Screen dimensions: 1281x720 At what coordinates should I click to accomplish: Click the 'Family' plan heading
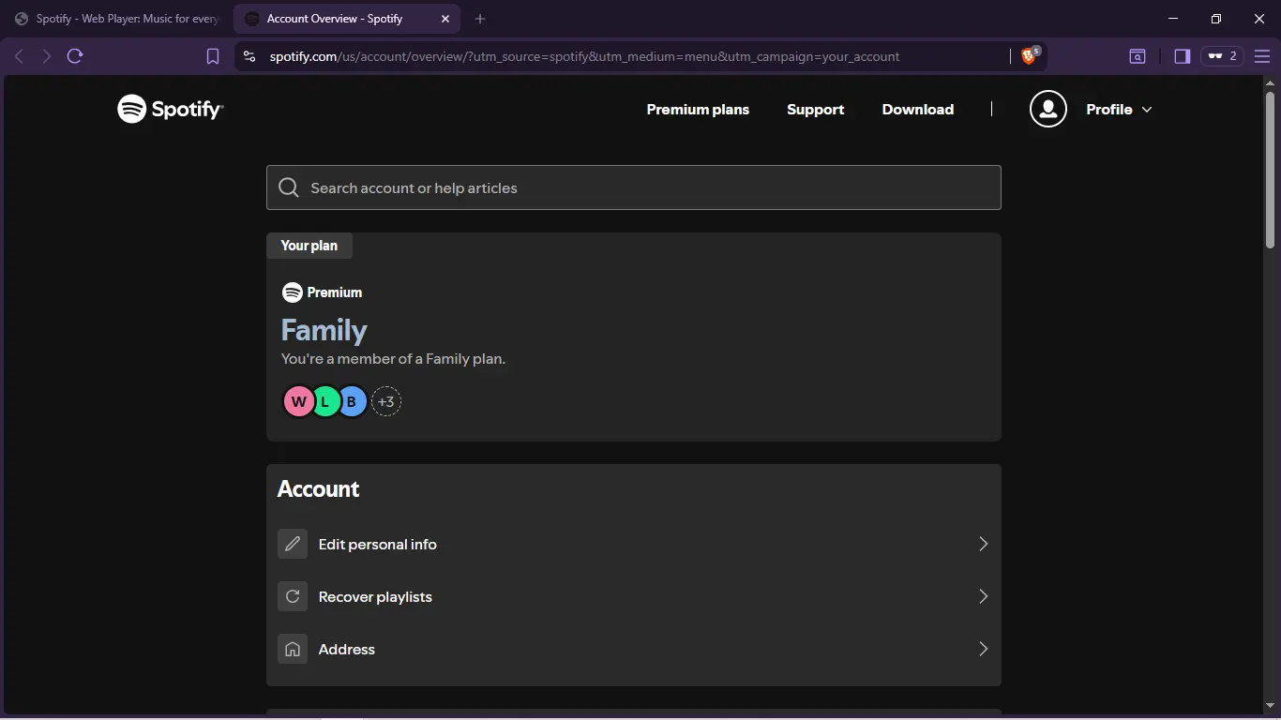324,330
